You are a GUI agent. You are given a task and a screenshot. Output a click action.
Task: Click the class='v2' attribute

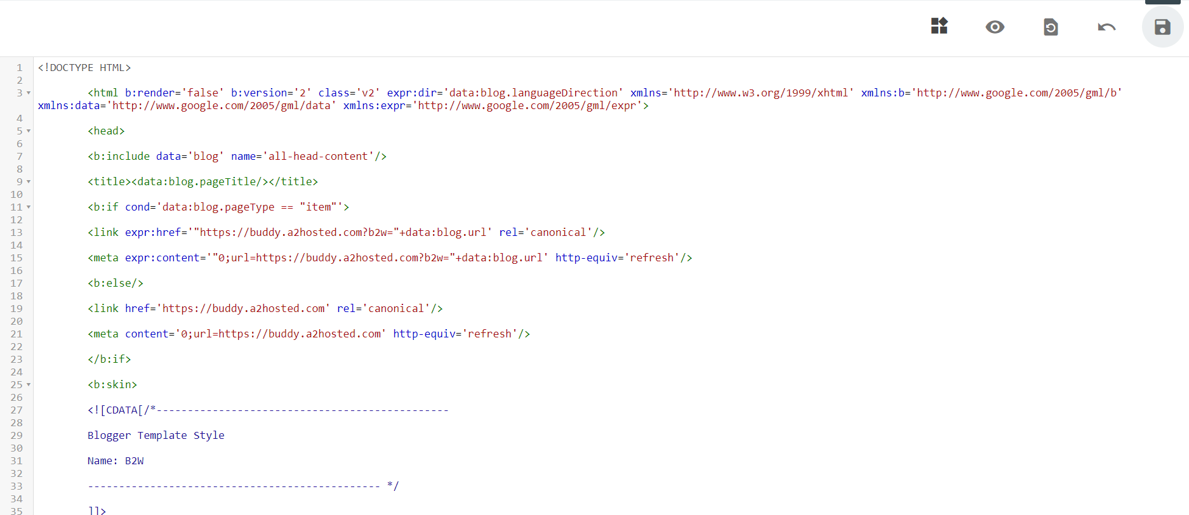(x=349, y=93)
